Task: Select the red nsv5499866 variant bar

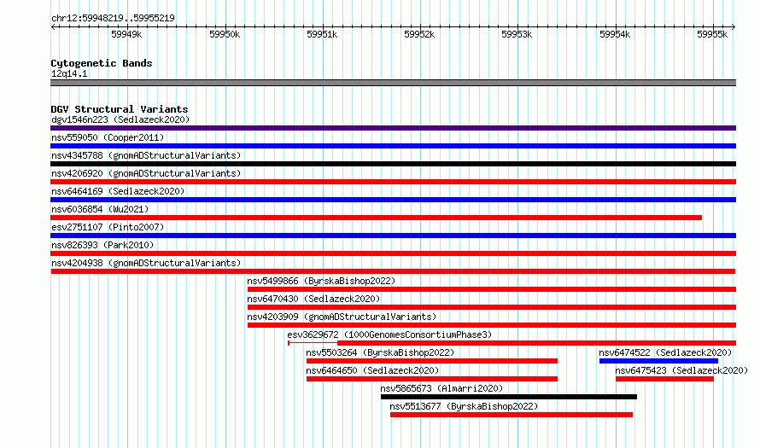Action: click(x=492, y=289)
